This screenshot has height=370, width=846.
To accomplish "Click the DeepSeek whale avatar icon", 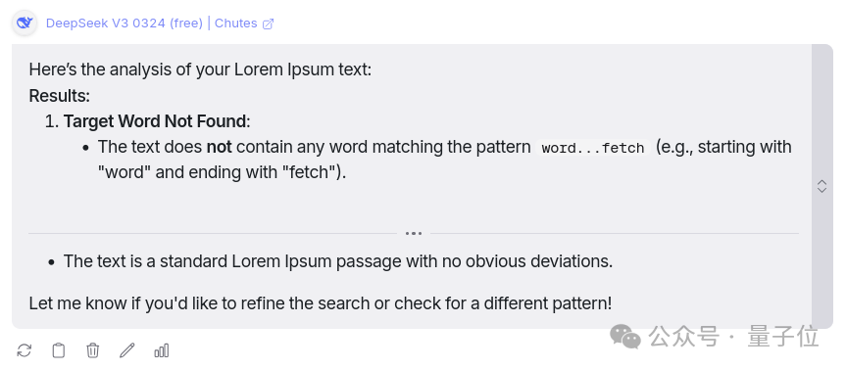I will [25, 23].
